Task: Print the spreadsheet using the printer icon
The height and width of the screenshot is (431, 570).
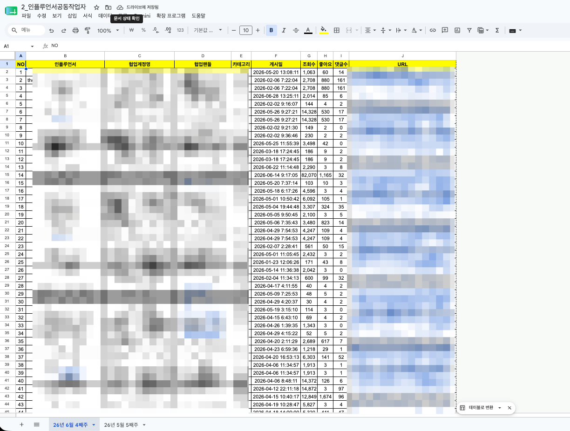Action: (x=75, y=30)
